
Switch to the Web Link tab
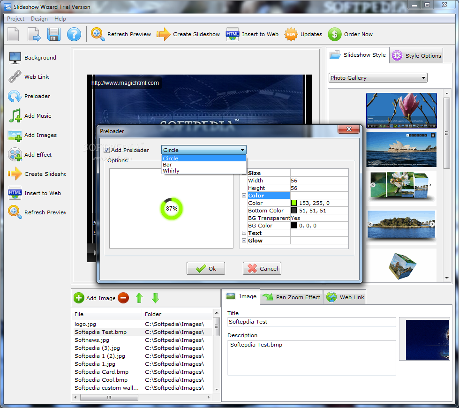tap(345, 297)
